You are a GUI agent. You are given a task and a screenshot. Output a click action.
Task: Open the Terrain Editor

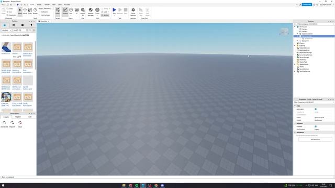58,11
